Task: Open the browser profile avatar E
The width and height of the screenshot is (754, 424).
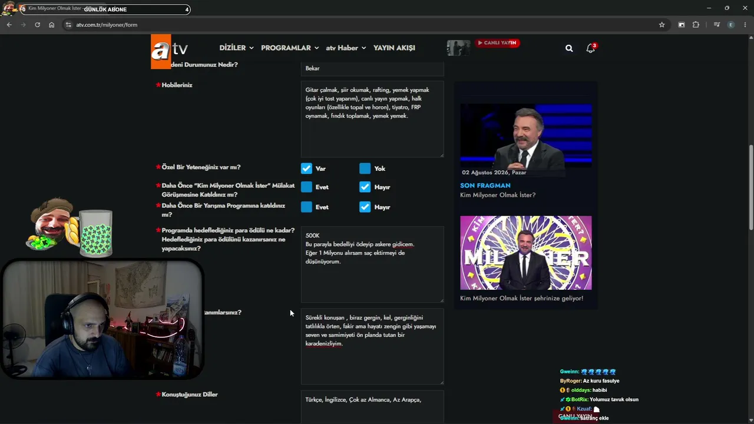Action: tap(731, 25)
